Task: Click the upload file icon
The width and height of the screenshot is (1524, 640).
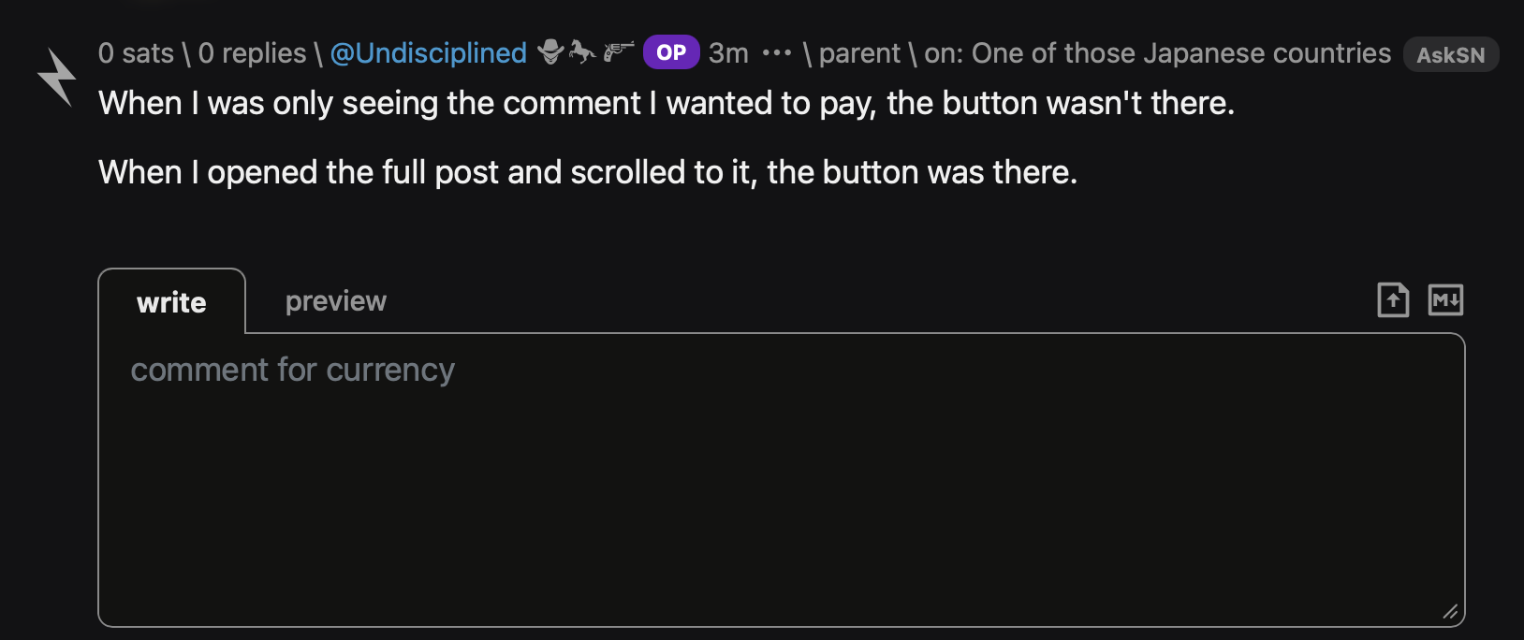Action: point(1393,300)
